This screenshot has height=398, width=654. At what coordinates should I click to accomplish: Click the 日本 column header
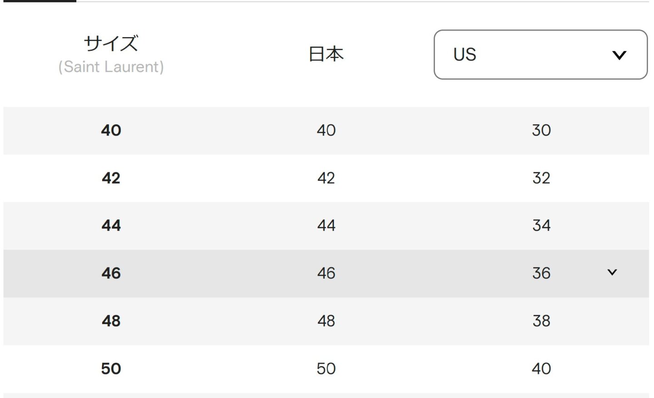click(326, 54)
